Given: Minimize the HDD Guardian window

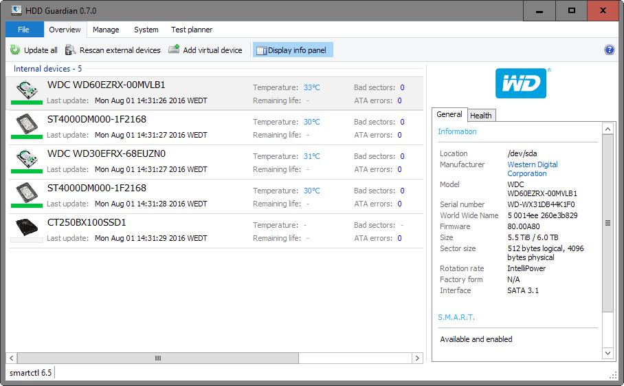Looking at the screenshot, I should pos(539,11).
